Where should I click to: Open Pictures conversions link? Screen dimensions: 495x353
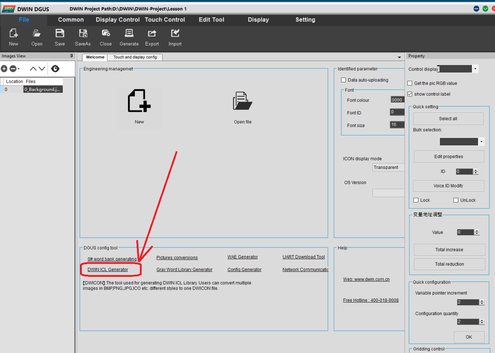(x=177, y=258)
